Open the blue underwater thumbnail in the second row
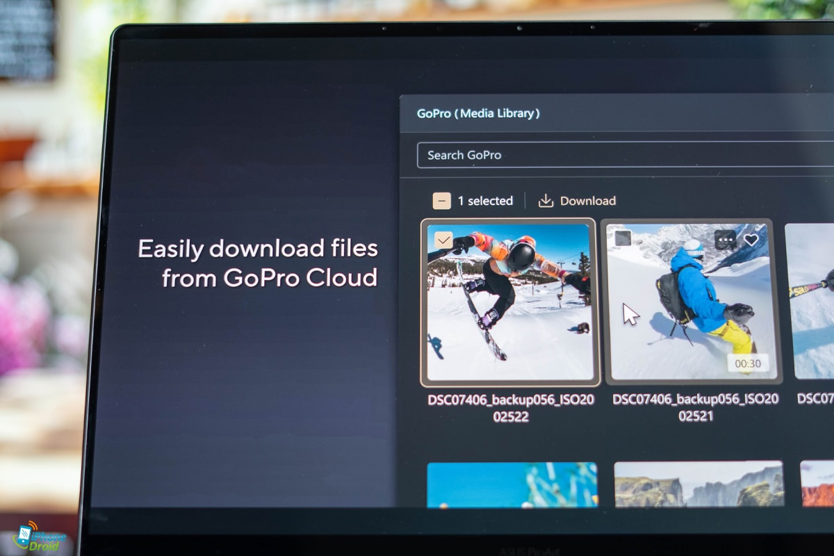834x556 pixels. [x=512, y=484]
